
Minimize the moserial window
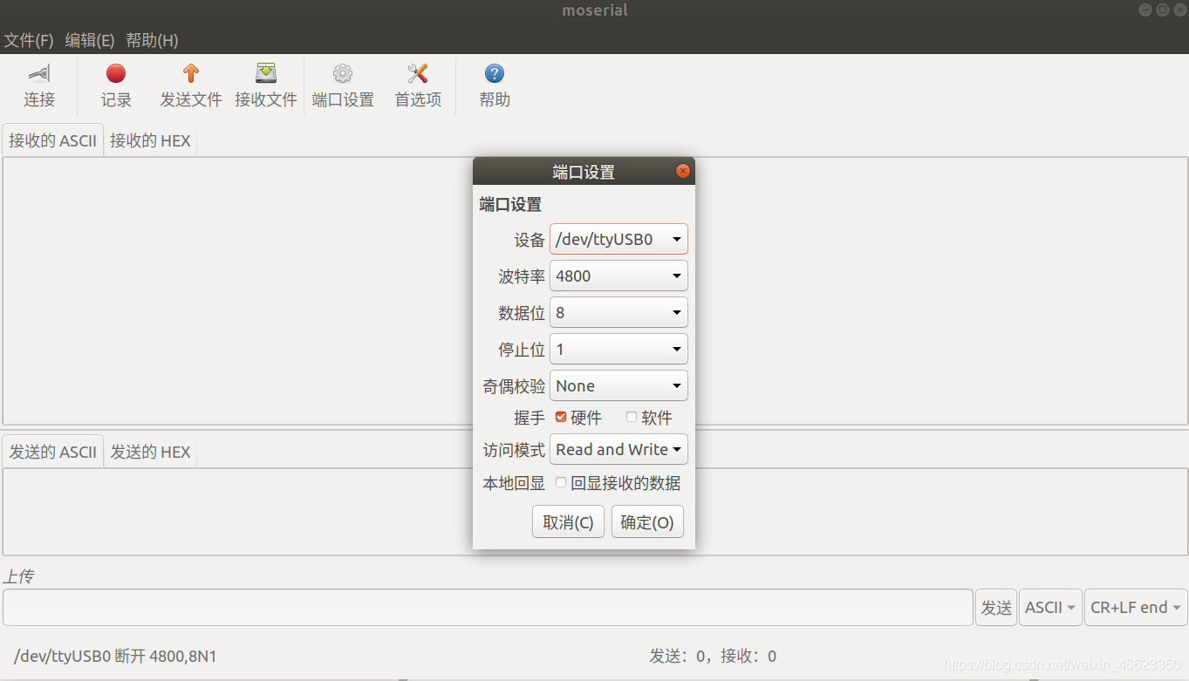(1145, 10)
